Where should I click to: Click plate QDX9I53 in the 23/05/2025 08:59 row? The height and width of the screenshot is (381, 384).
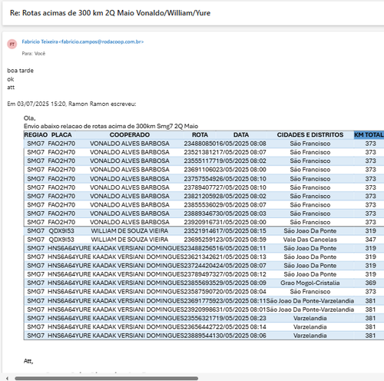(x=61, y=240)
